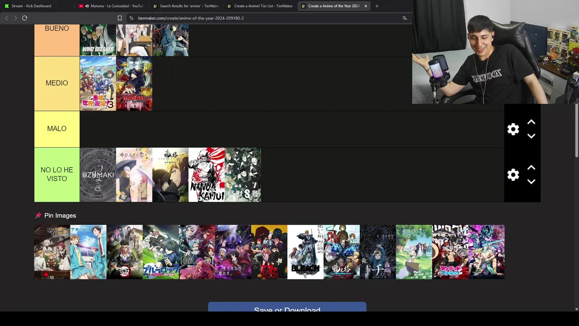Pick the Oshi no Ko image
The width and height of the screenshot is (579, 326).
tap(197, 252)
